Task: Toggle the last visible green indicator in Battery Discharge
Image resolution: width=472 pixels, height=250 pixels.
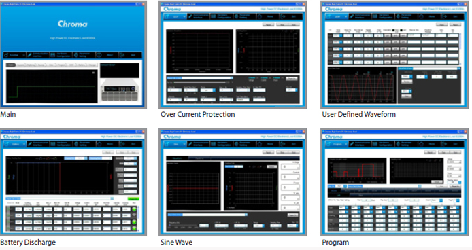Action: [x=134, y=228]
